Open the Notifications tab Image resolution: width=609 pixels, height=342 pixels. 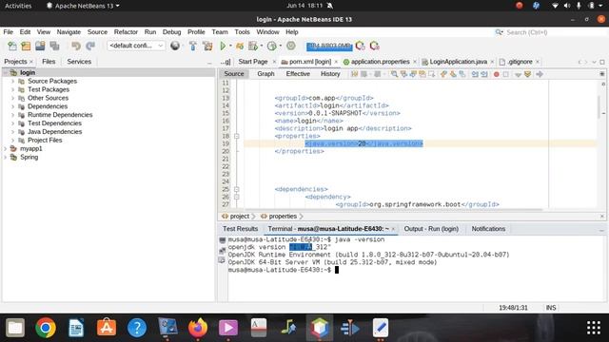[x=488, y=229]
